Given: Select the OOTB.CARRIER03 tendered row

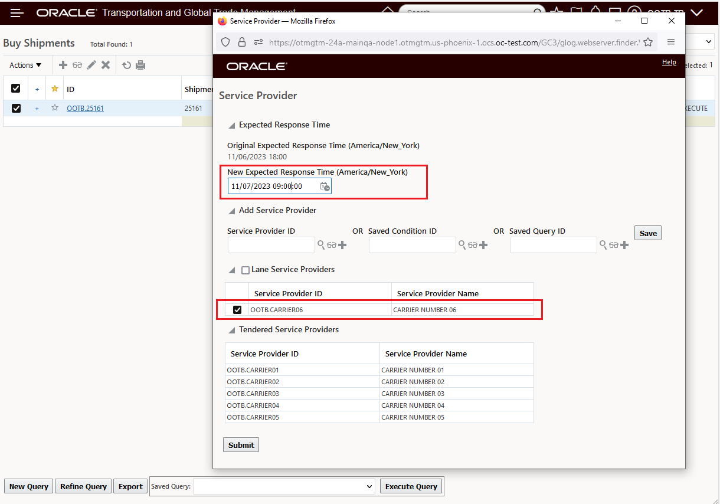Looking at the screenshot, I should [x=379, y=394].
